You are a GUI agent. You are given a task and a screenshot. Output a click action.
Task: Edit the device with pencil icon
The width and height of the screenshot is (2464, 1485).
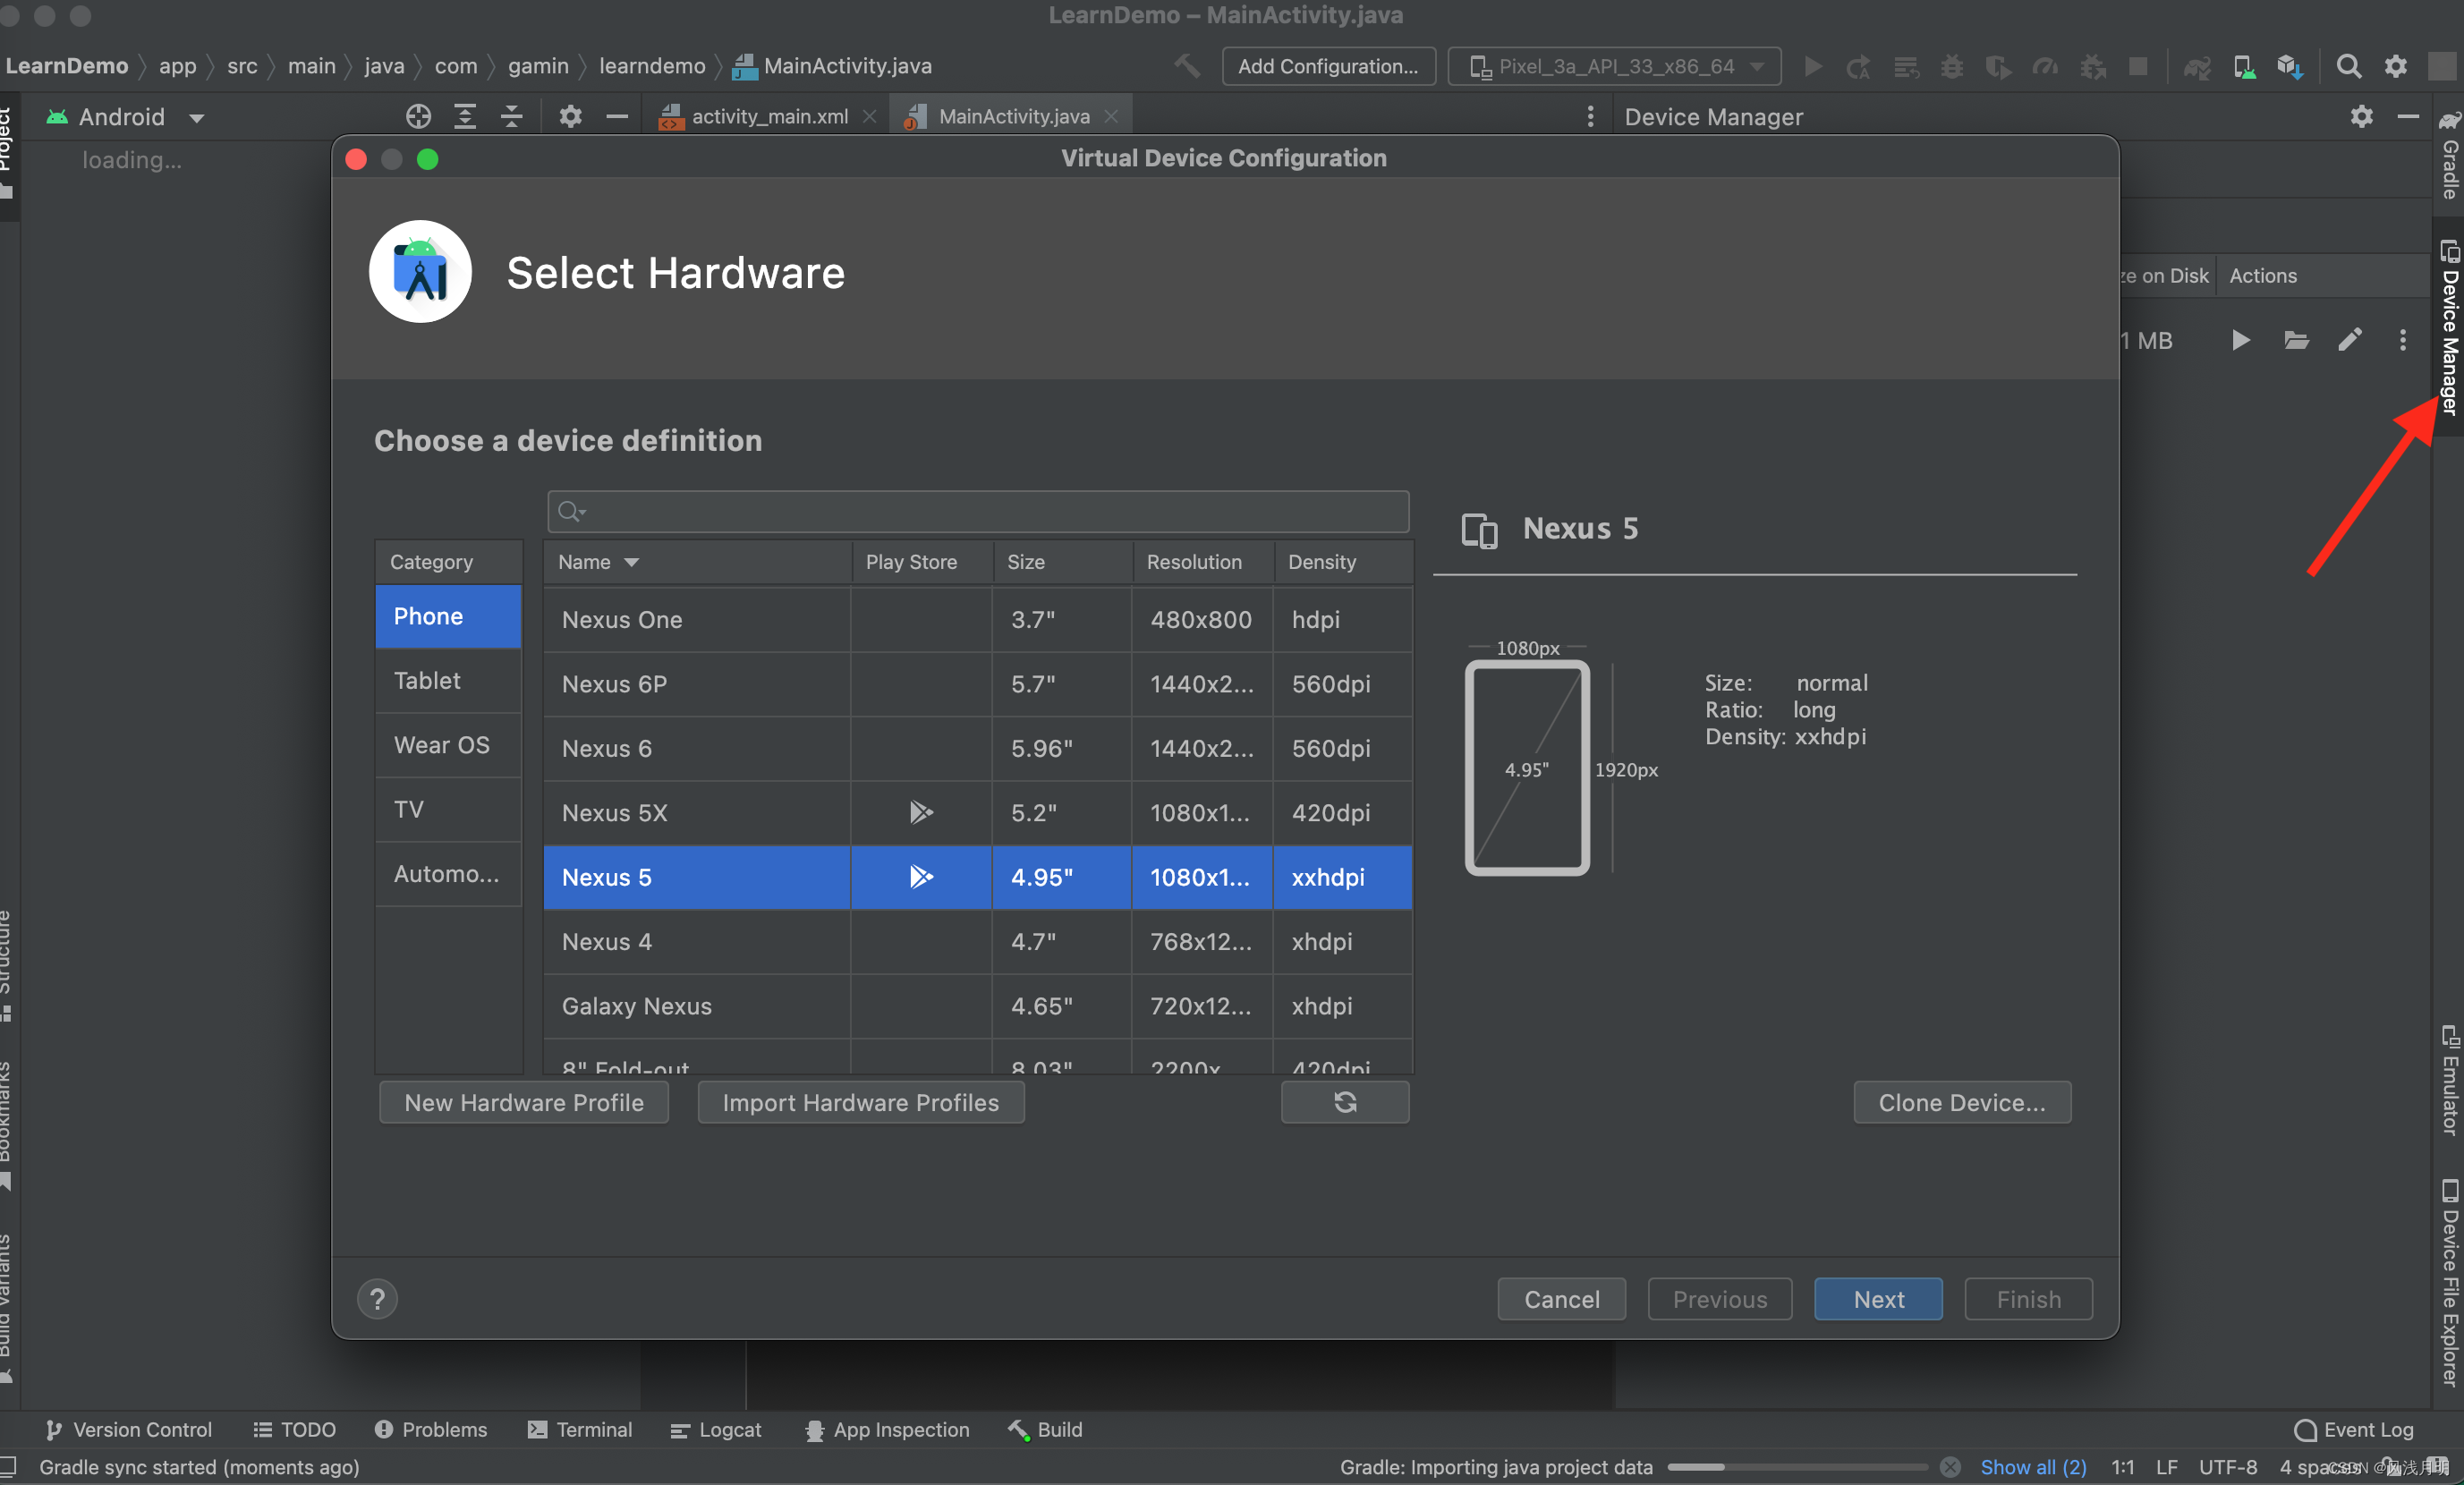[x=2350, y=340]
